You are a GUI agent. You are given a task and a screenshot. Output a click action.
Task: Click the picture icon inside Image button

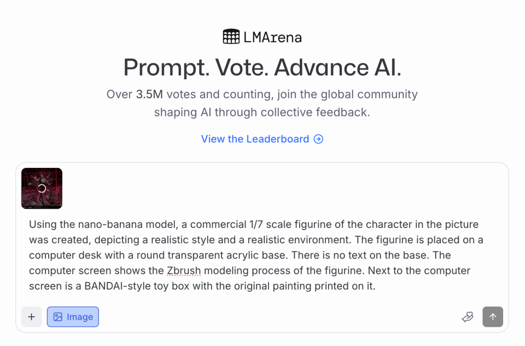point(58,317)
